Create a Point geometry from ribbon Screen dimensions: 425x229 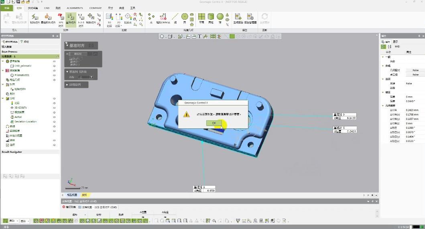coord(151,18)
